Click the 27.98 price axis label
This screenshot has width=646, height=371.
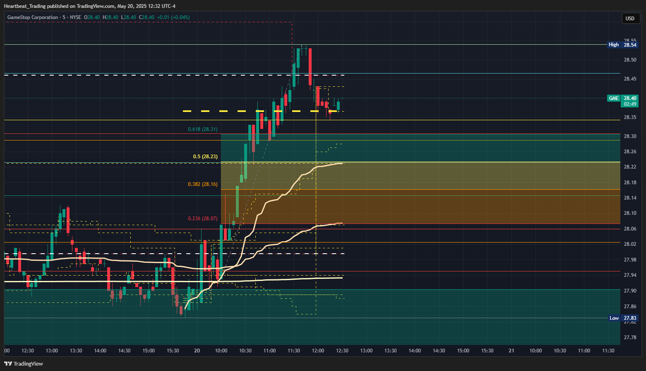[630, 260]
